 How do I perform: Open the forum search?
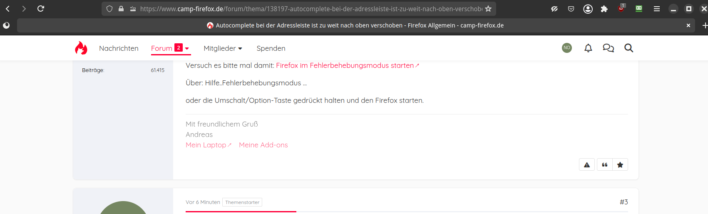click(629, 48)
